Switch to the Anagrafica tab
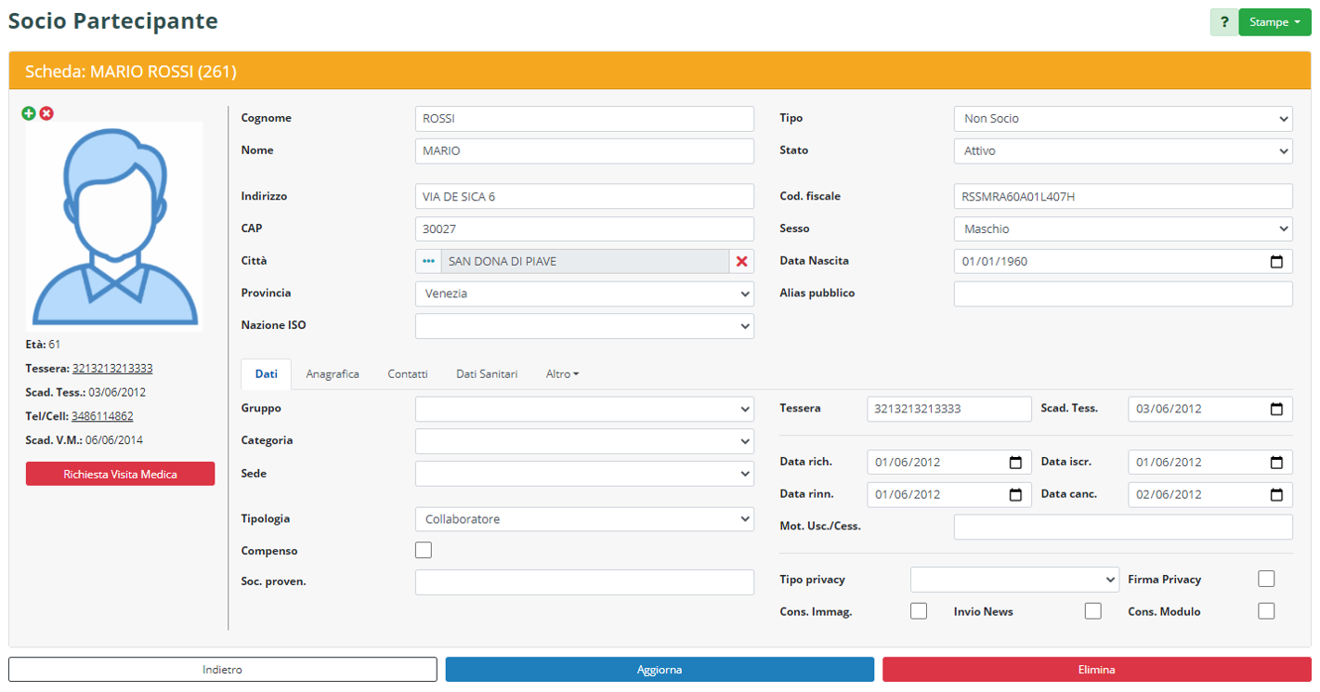This screenshot has height=692, width=1320. tap(333, 374)
